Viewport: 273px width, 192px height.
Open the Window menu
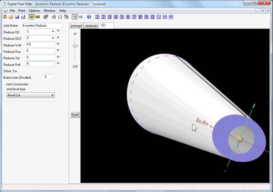49,11
